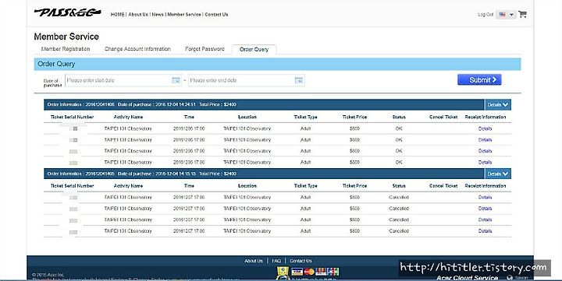Viewport: 562px width, 281px height.
Task: Switch to the Member Registration tab
Action: point(66,49)
